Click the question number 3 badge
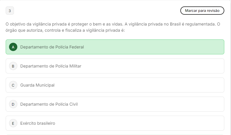231x135 pixels. [x=10, y=11]
